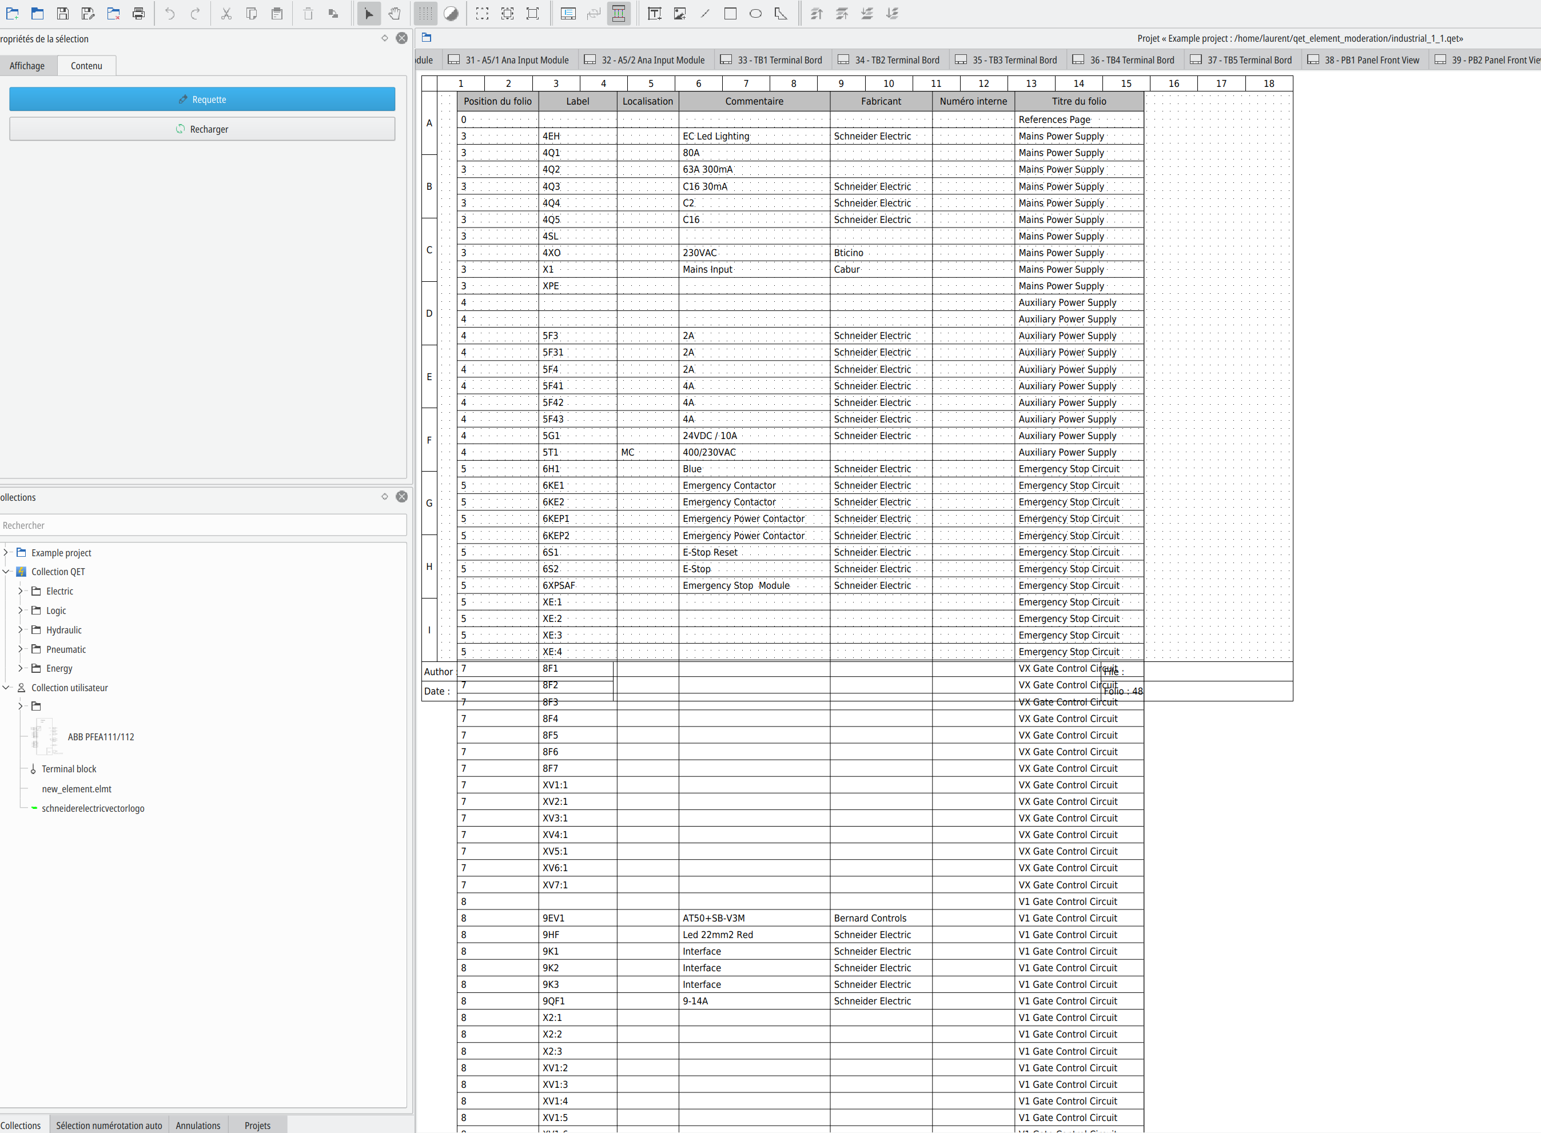Select the ellipse drawing tool
This screenshot has height=1133, width=1541.
755,13
